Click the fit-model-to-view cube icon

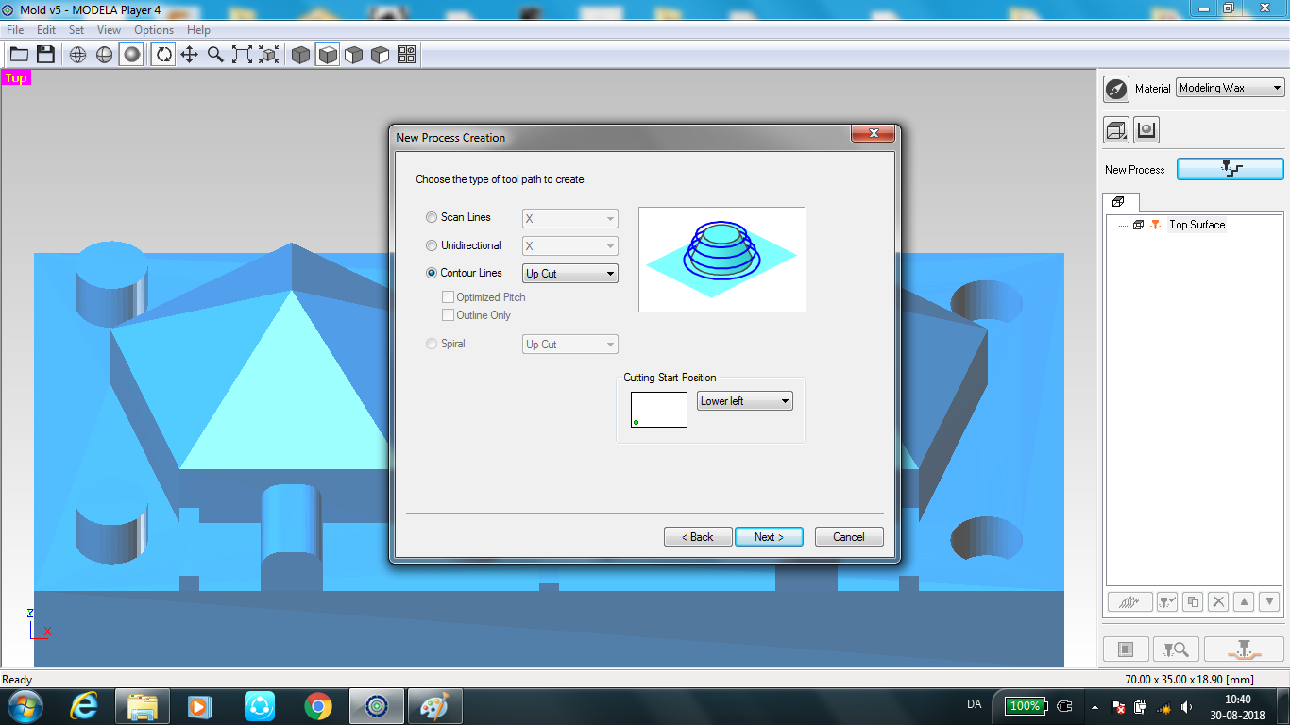coord(268,55)
